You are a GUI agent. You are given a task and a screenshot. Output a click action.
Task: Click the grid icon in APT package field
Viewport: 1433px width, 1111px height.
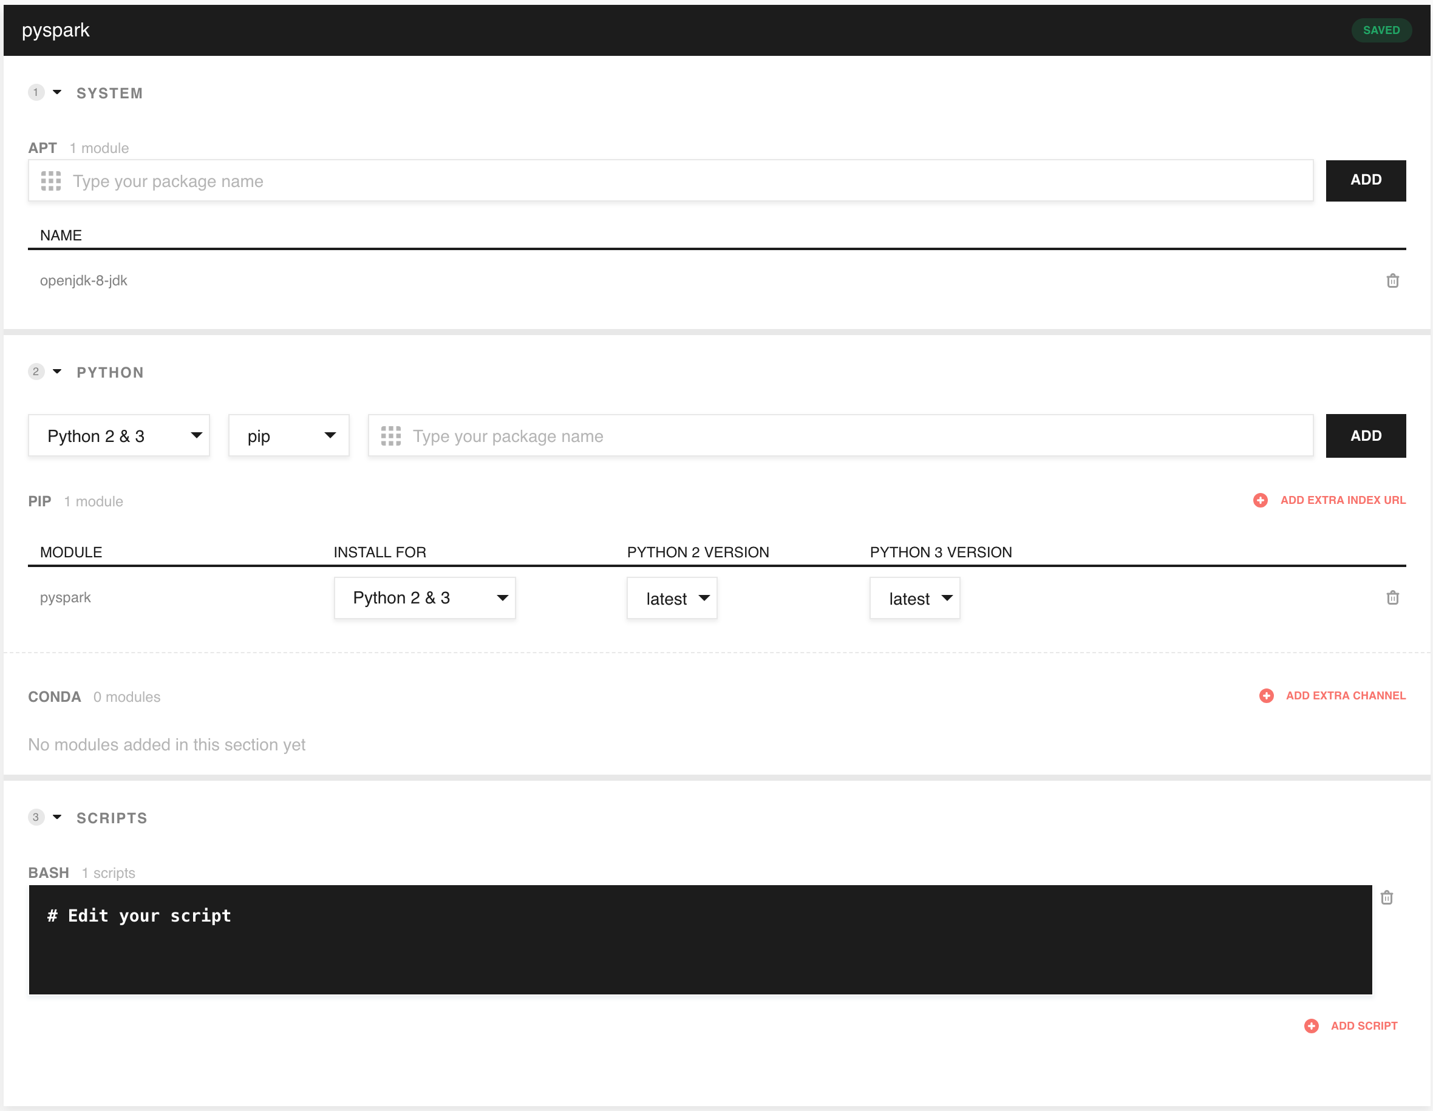coord(50,181)
